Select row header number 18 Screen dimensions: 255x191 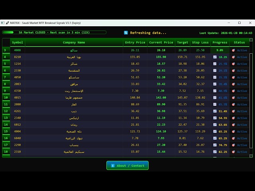pos(6,152)
